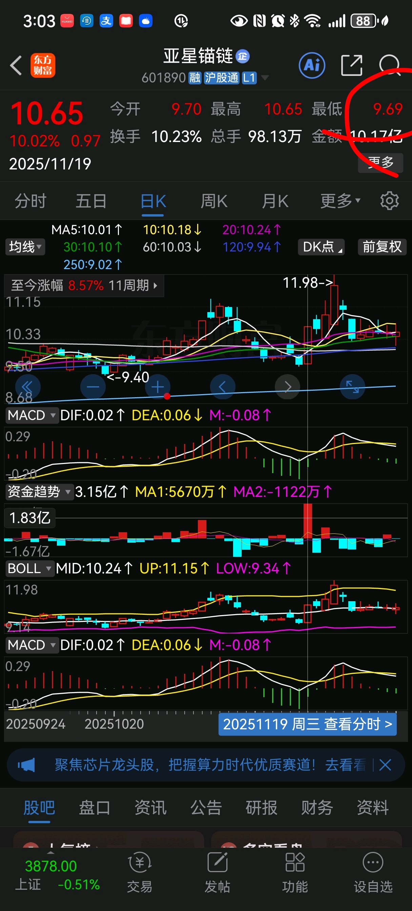The image size is (412, 911).
Task: Open 均线 indicator dropdown
Action: 25,246
